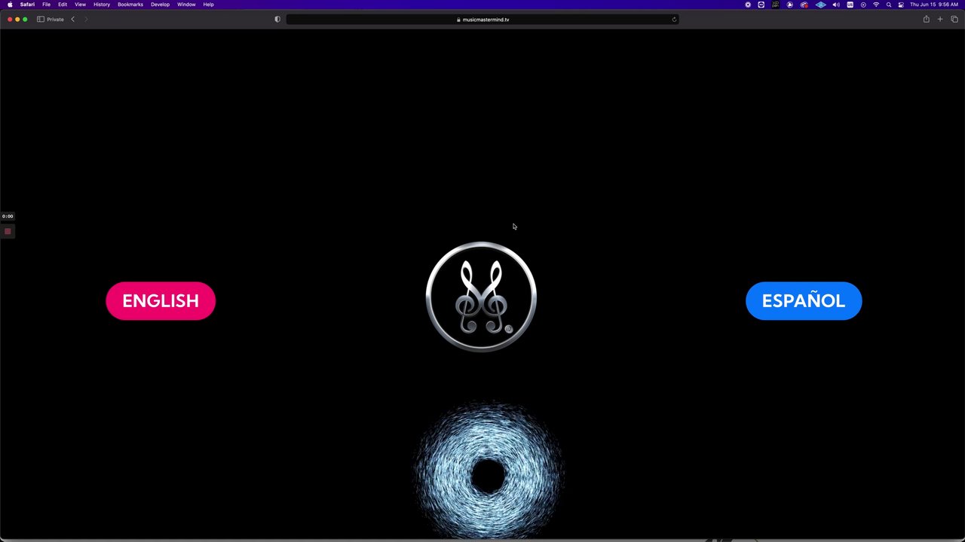Screen dimensions: 965x542
Task: Open a new tab with plus icon
Action: [940, 20]
